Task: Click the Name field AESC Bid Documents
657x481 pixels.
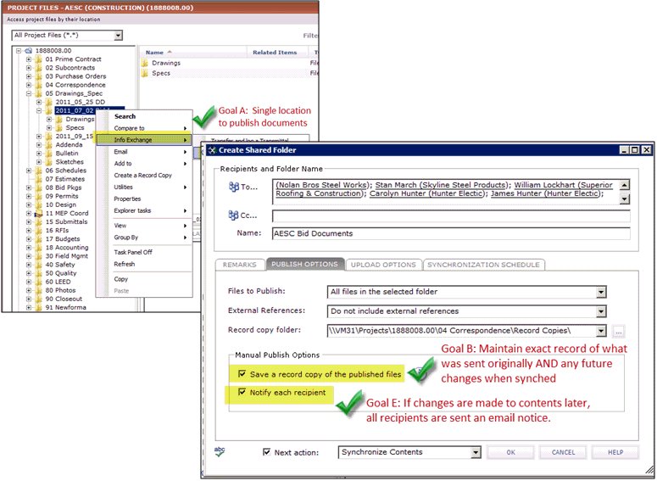Action: pos(451,233)
